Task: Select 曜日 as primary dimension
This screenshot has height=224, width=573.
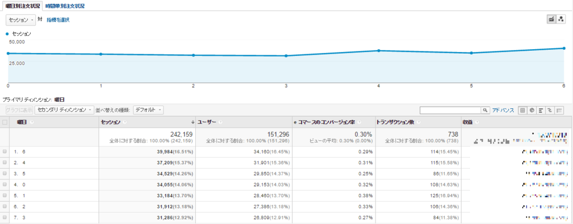Action: [x=59, y=99]
